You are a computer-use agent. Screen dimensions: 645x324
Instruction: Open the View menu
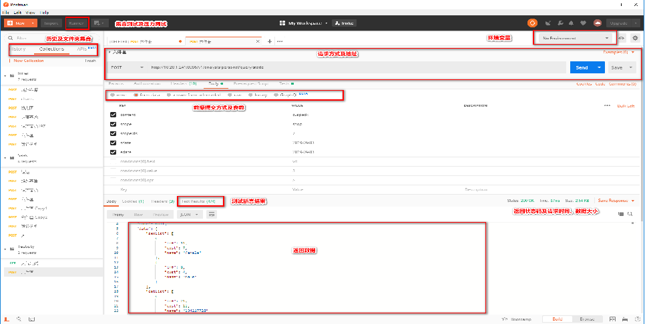pyautogui.click(x=31, y=12)
